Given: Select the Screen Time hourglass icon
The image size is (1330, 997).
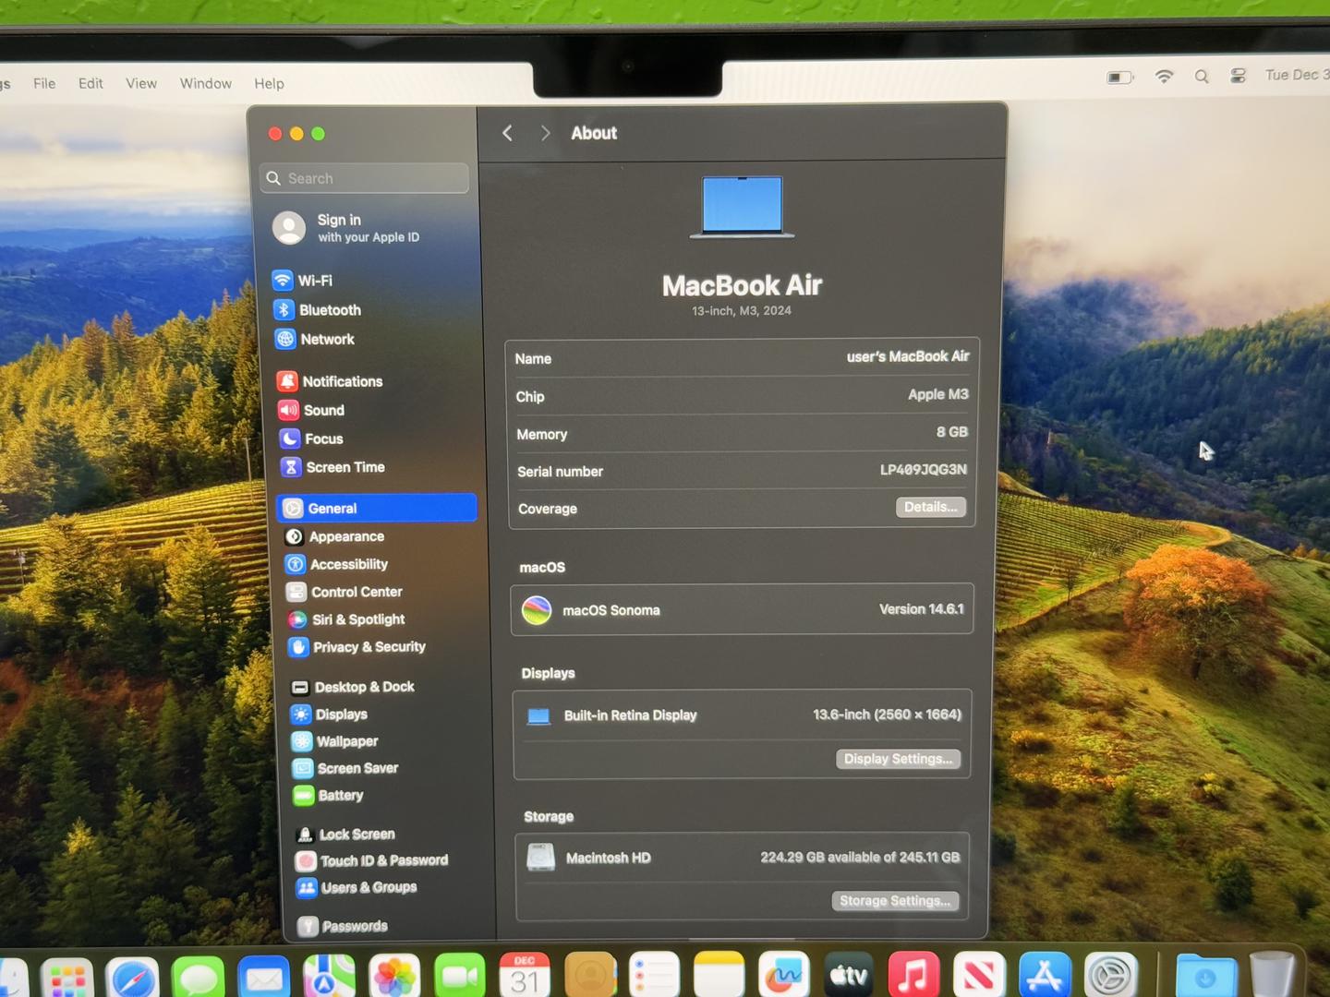Looking at the screenshot, I should tap(291, 467).
